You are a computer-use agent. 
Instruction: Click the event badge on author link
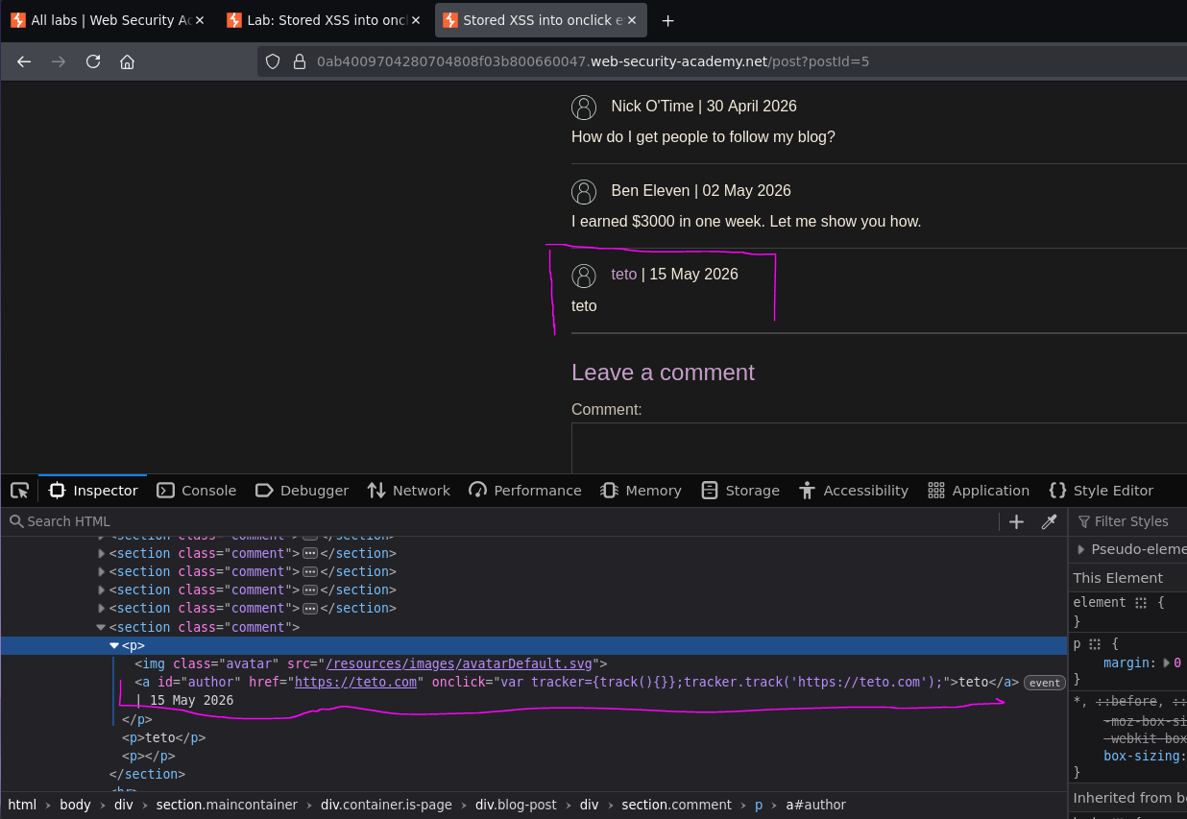[x=1044, y=683]
